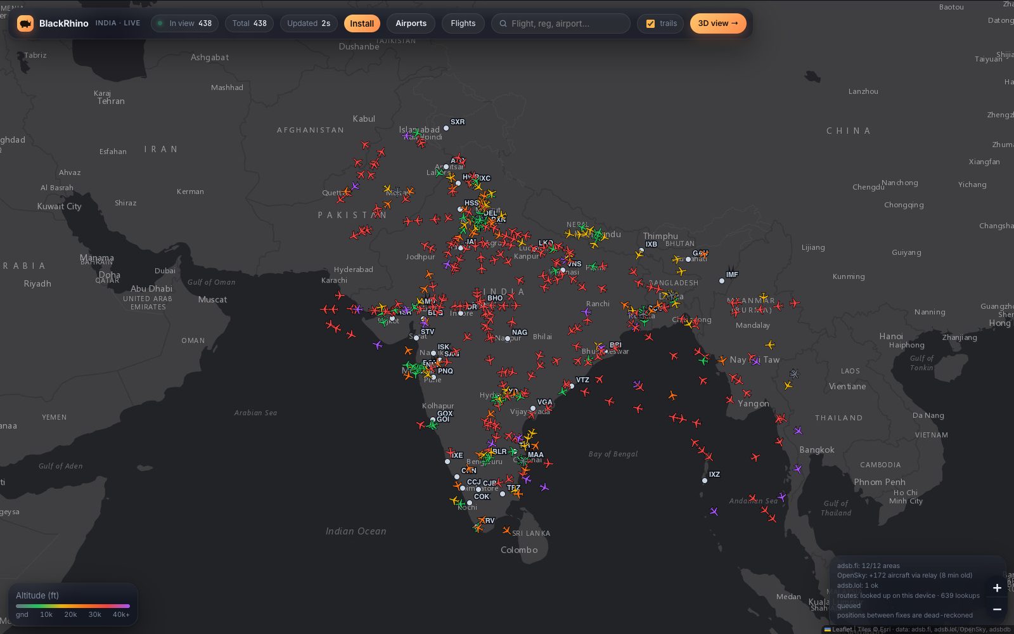Click the Total 438 pill
This screenshot has height=634, width=1014.
coord(249,23)
